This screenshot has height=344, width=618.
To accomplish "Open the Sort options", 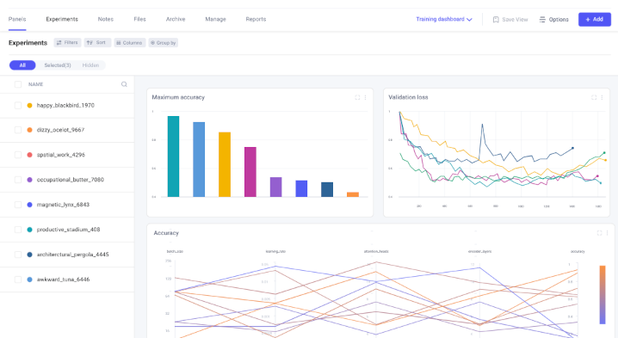I will pyautogui.click(x=97, y=42).
